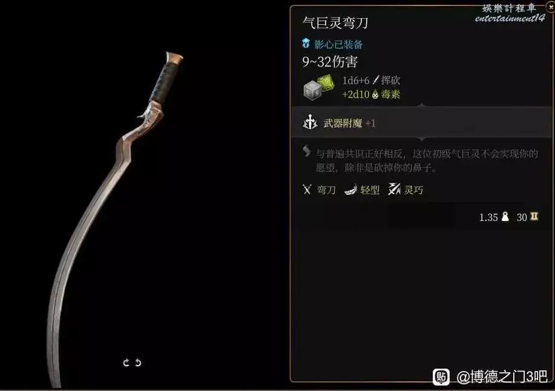
Task: Rotate weapon preview counter-clockwise arrow
Action: (126, 363)
